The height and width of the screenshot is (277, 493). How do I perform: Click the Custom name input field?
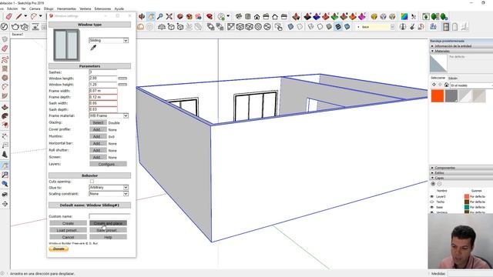tap(109, 216)
